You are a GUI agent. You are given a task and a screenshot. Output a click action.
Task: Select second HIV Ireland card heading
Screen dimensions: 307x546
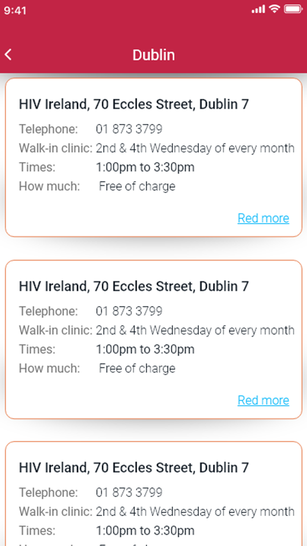134,286
